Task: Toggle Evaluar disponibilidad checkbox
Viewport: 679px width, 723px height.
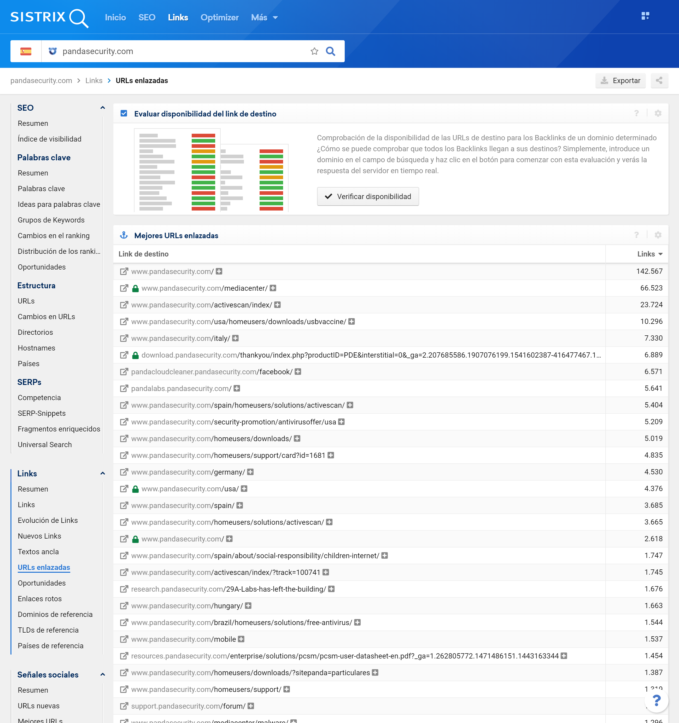Action: (x=124, y=113)
